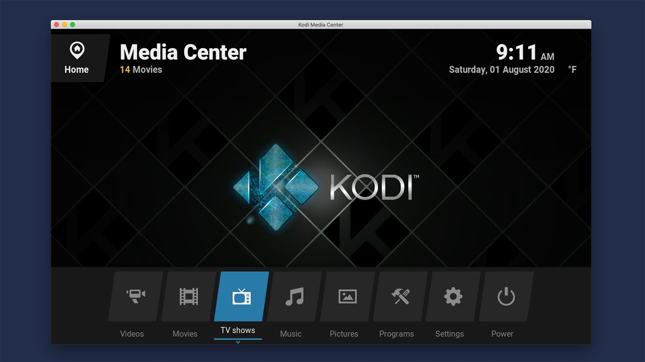This screenshot has width=645, height=362.
Task: Open the Programs hammer and wrench icon
Action: (x=400, y=296)
